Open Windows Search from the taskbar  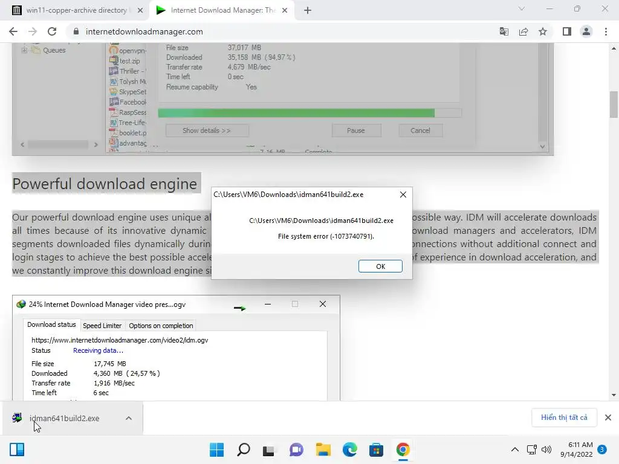click(x=243, y=449)
